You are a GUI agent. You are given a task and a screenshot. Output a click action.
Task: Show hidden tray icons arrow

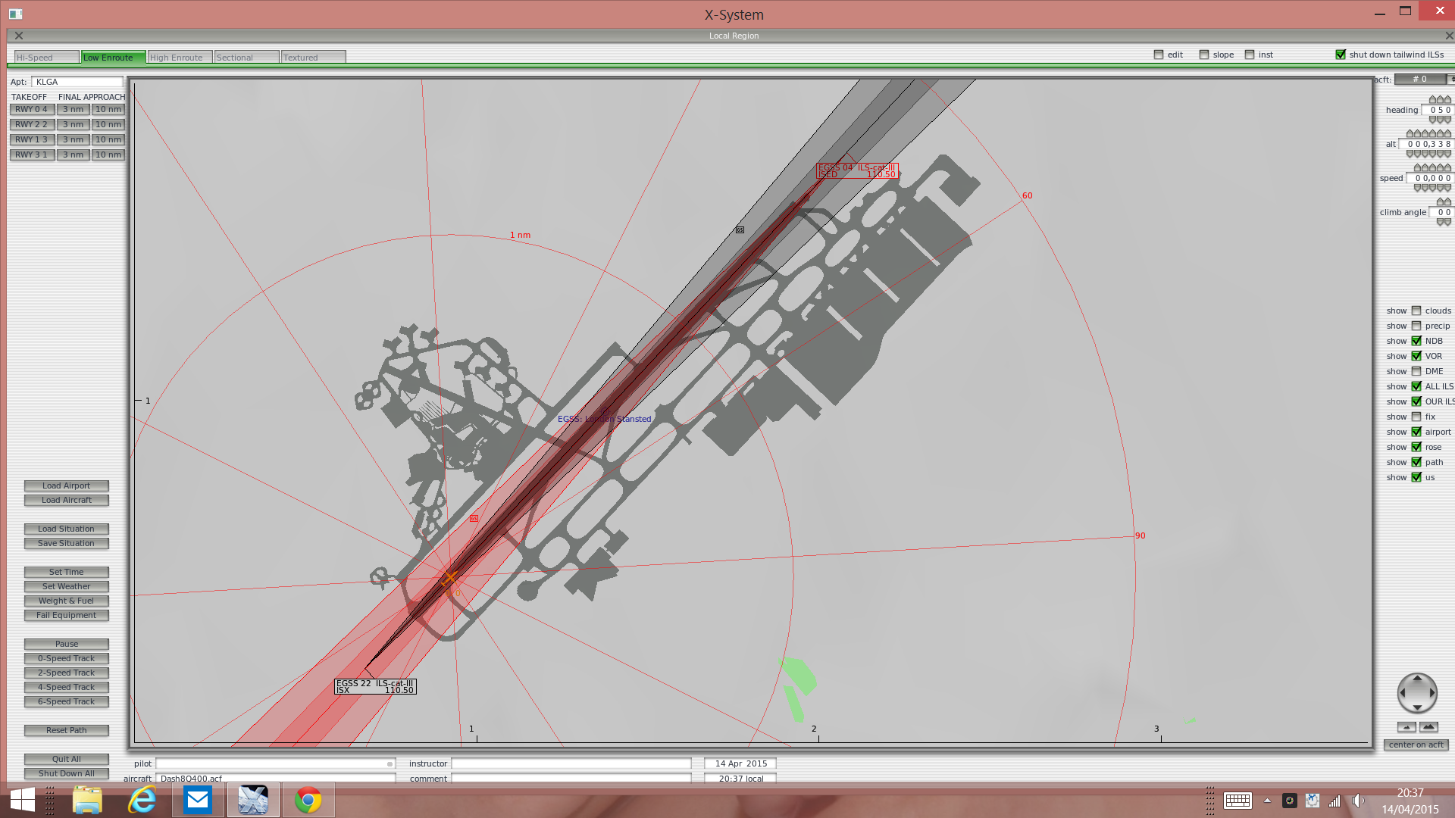[1267, 801]
